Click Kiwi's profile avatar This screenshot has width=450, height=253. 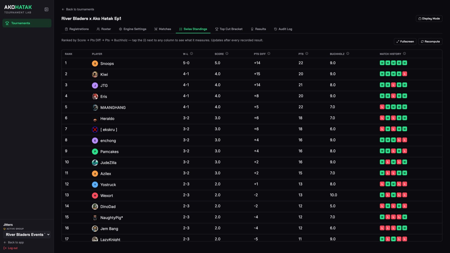[95, 74]
